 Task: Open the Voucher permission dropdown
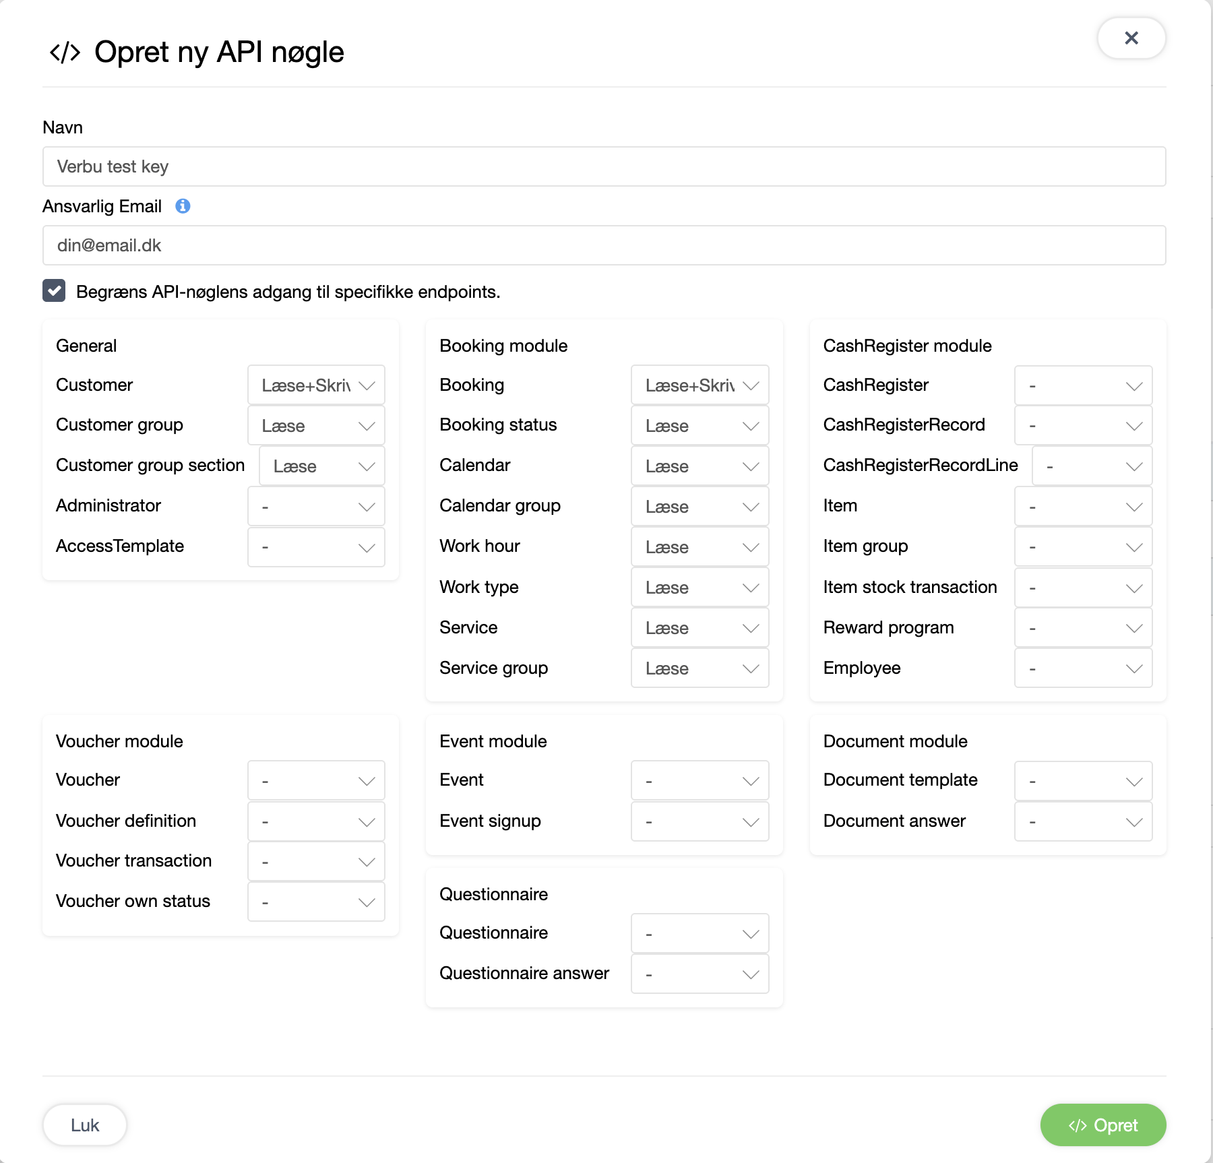pyautogui.click(x=316, y=781)
